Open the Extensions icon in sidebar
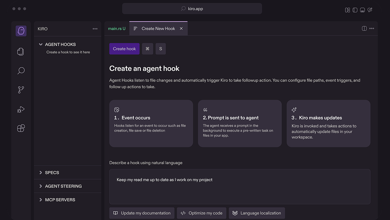Image resolution: width=390 pixels, height=220 pixels. coord(21,128)
